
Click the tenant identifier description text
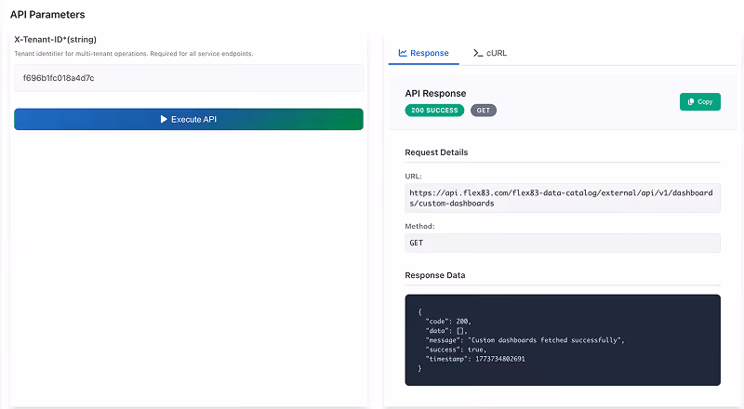click(134, 54)
